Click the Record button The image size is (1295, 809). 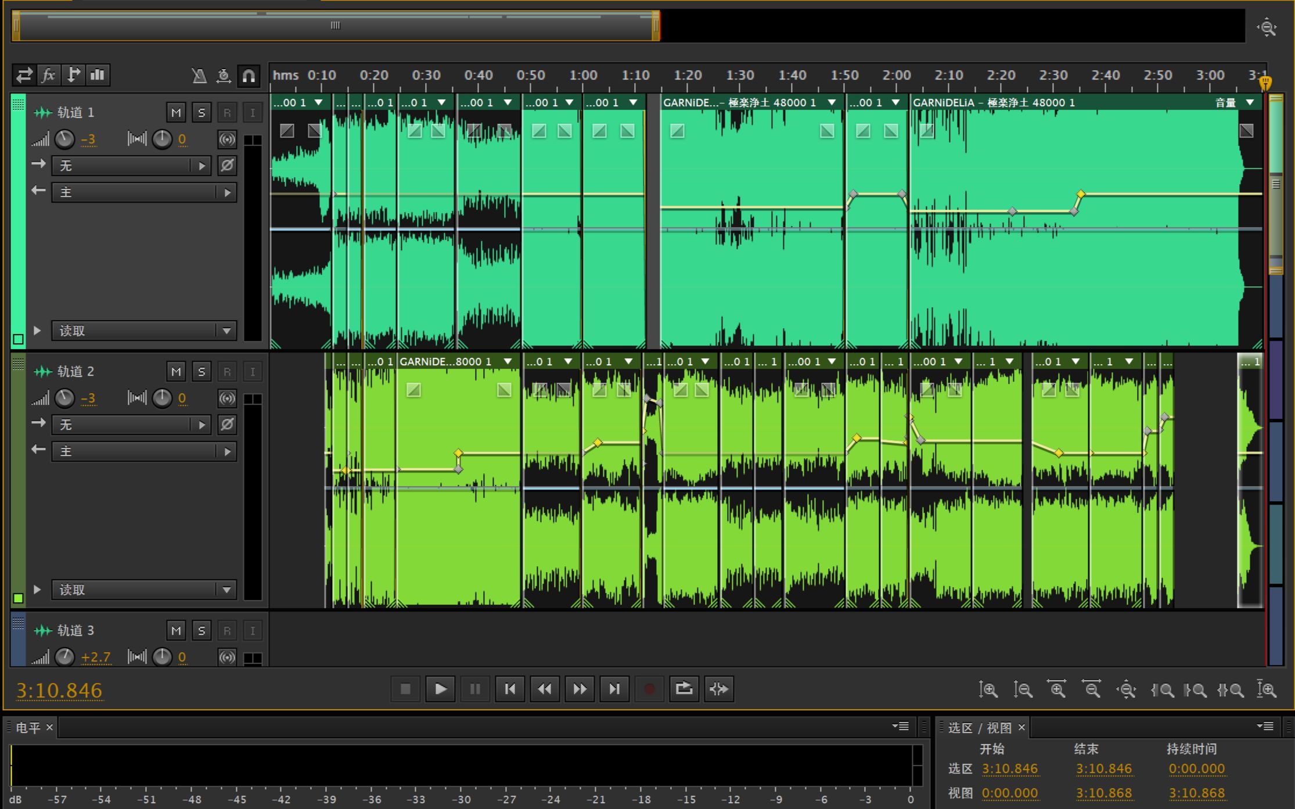coord(649,689)
